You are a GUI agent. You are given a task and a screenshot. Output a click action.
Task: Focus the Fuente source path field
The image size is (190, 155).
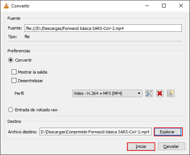[103, 28]
